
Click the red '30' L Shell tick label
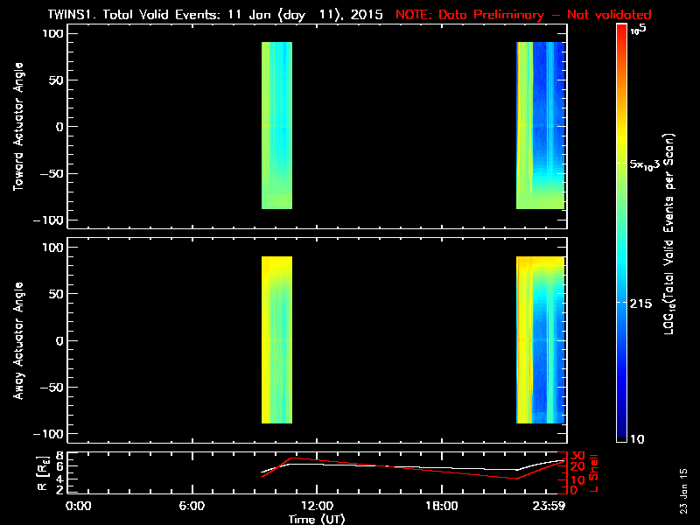[577, 456]
